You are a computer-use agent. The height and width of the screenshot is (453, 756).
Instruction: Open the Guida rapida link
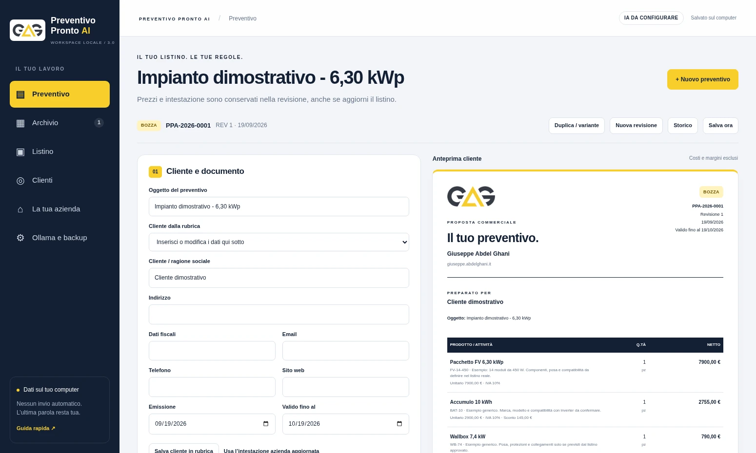[x=36, y=428]
